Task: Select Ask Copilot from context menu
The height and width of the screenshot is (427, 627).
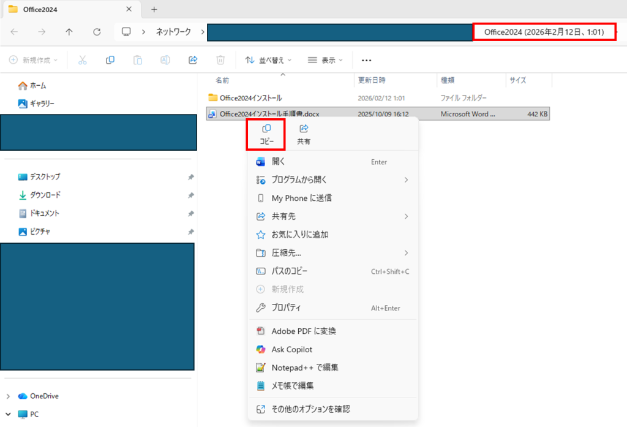Action: click(x=291, y=349)
